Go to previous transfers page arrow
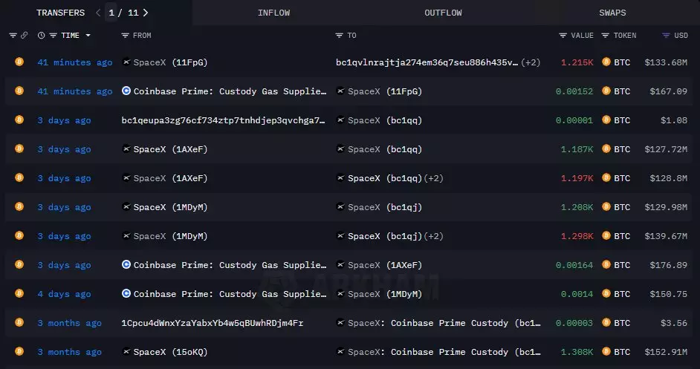 pyautogui.click(x=98, y=13)
